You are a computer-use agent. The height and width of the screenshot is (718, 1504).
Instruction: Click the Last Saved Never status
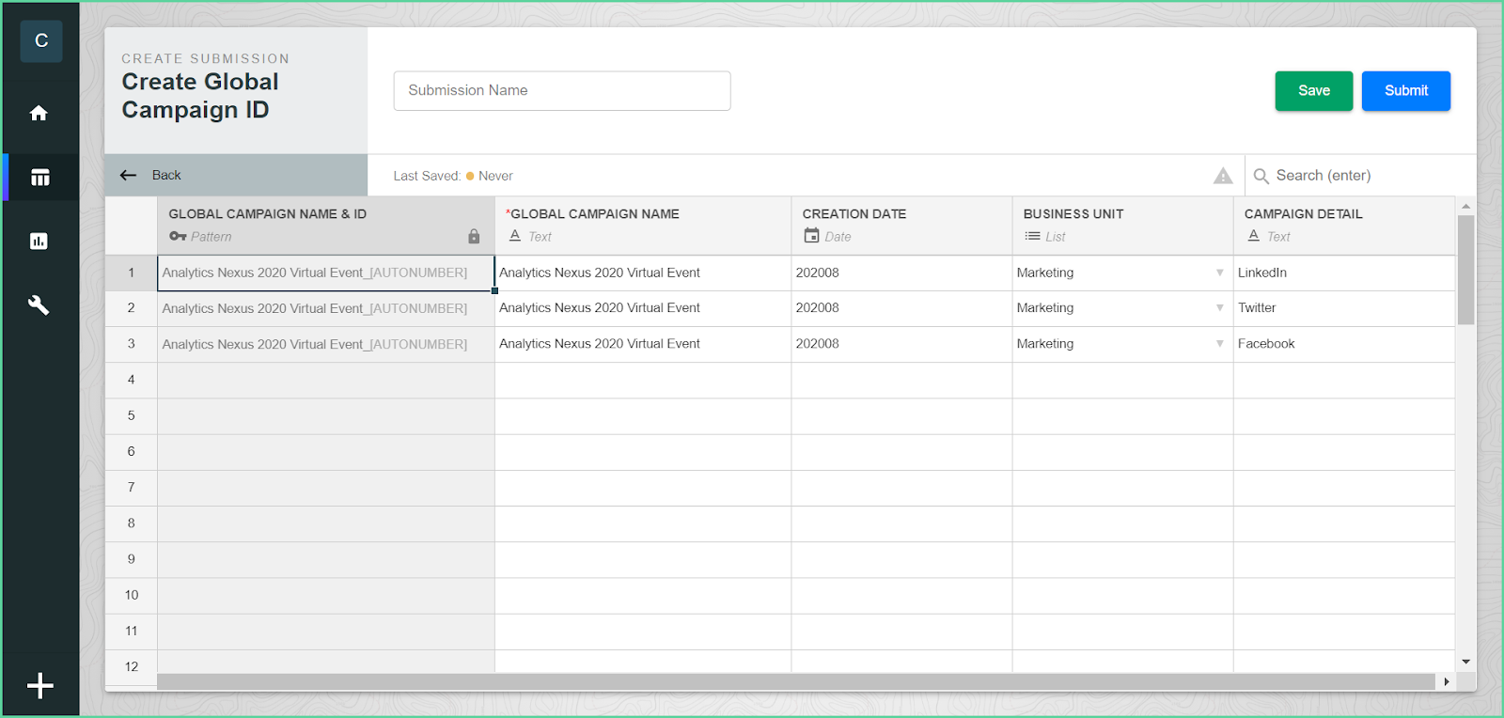(x=453, y=176)
